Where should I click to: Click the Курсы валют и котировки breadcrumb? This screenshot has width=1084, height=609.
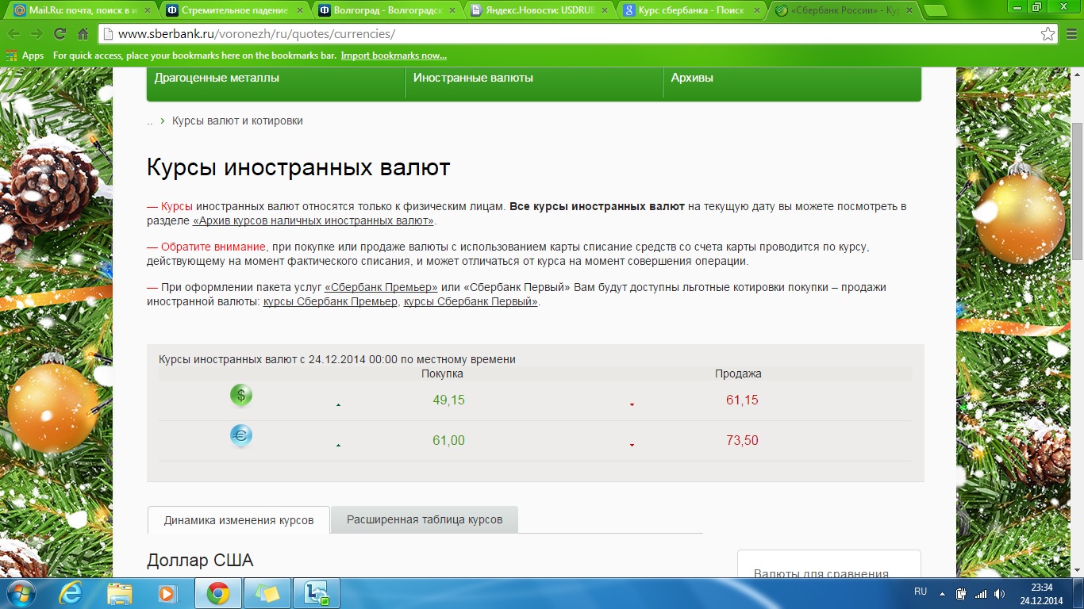237,121
